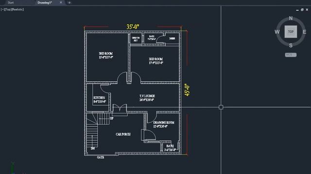The height and width of the screenshot is (174, 311).
Task: Minimize the drawing viewport window
Action: (297, 10)
